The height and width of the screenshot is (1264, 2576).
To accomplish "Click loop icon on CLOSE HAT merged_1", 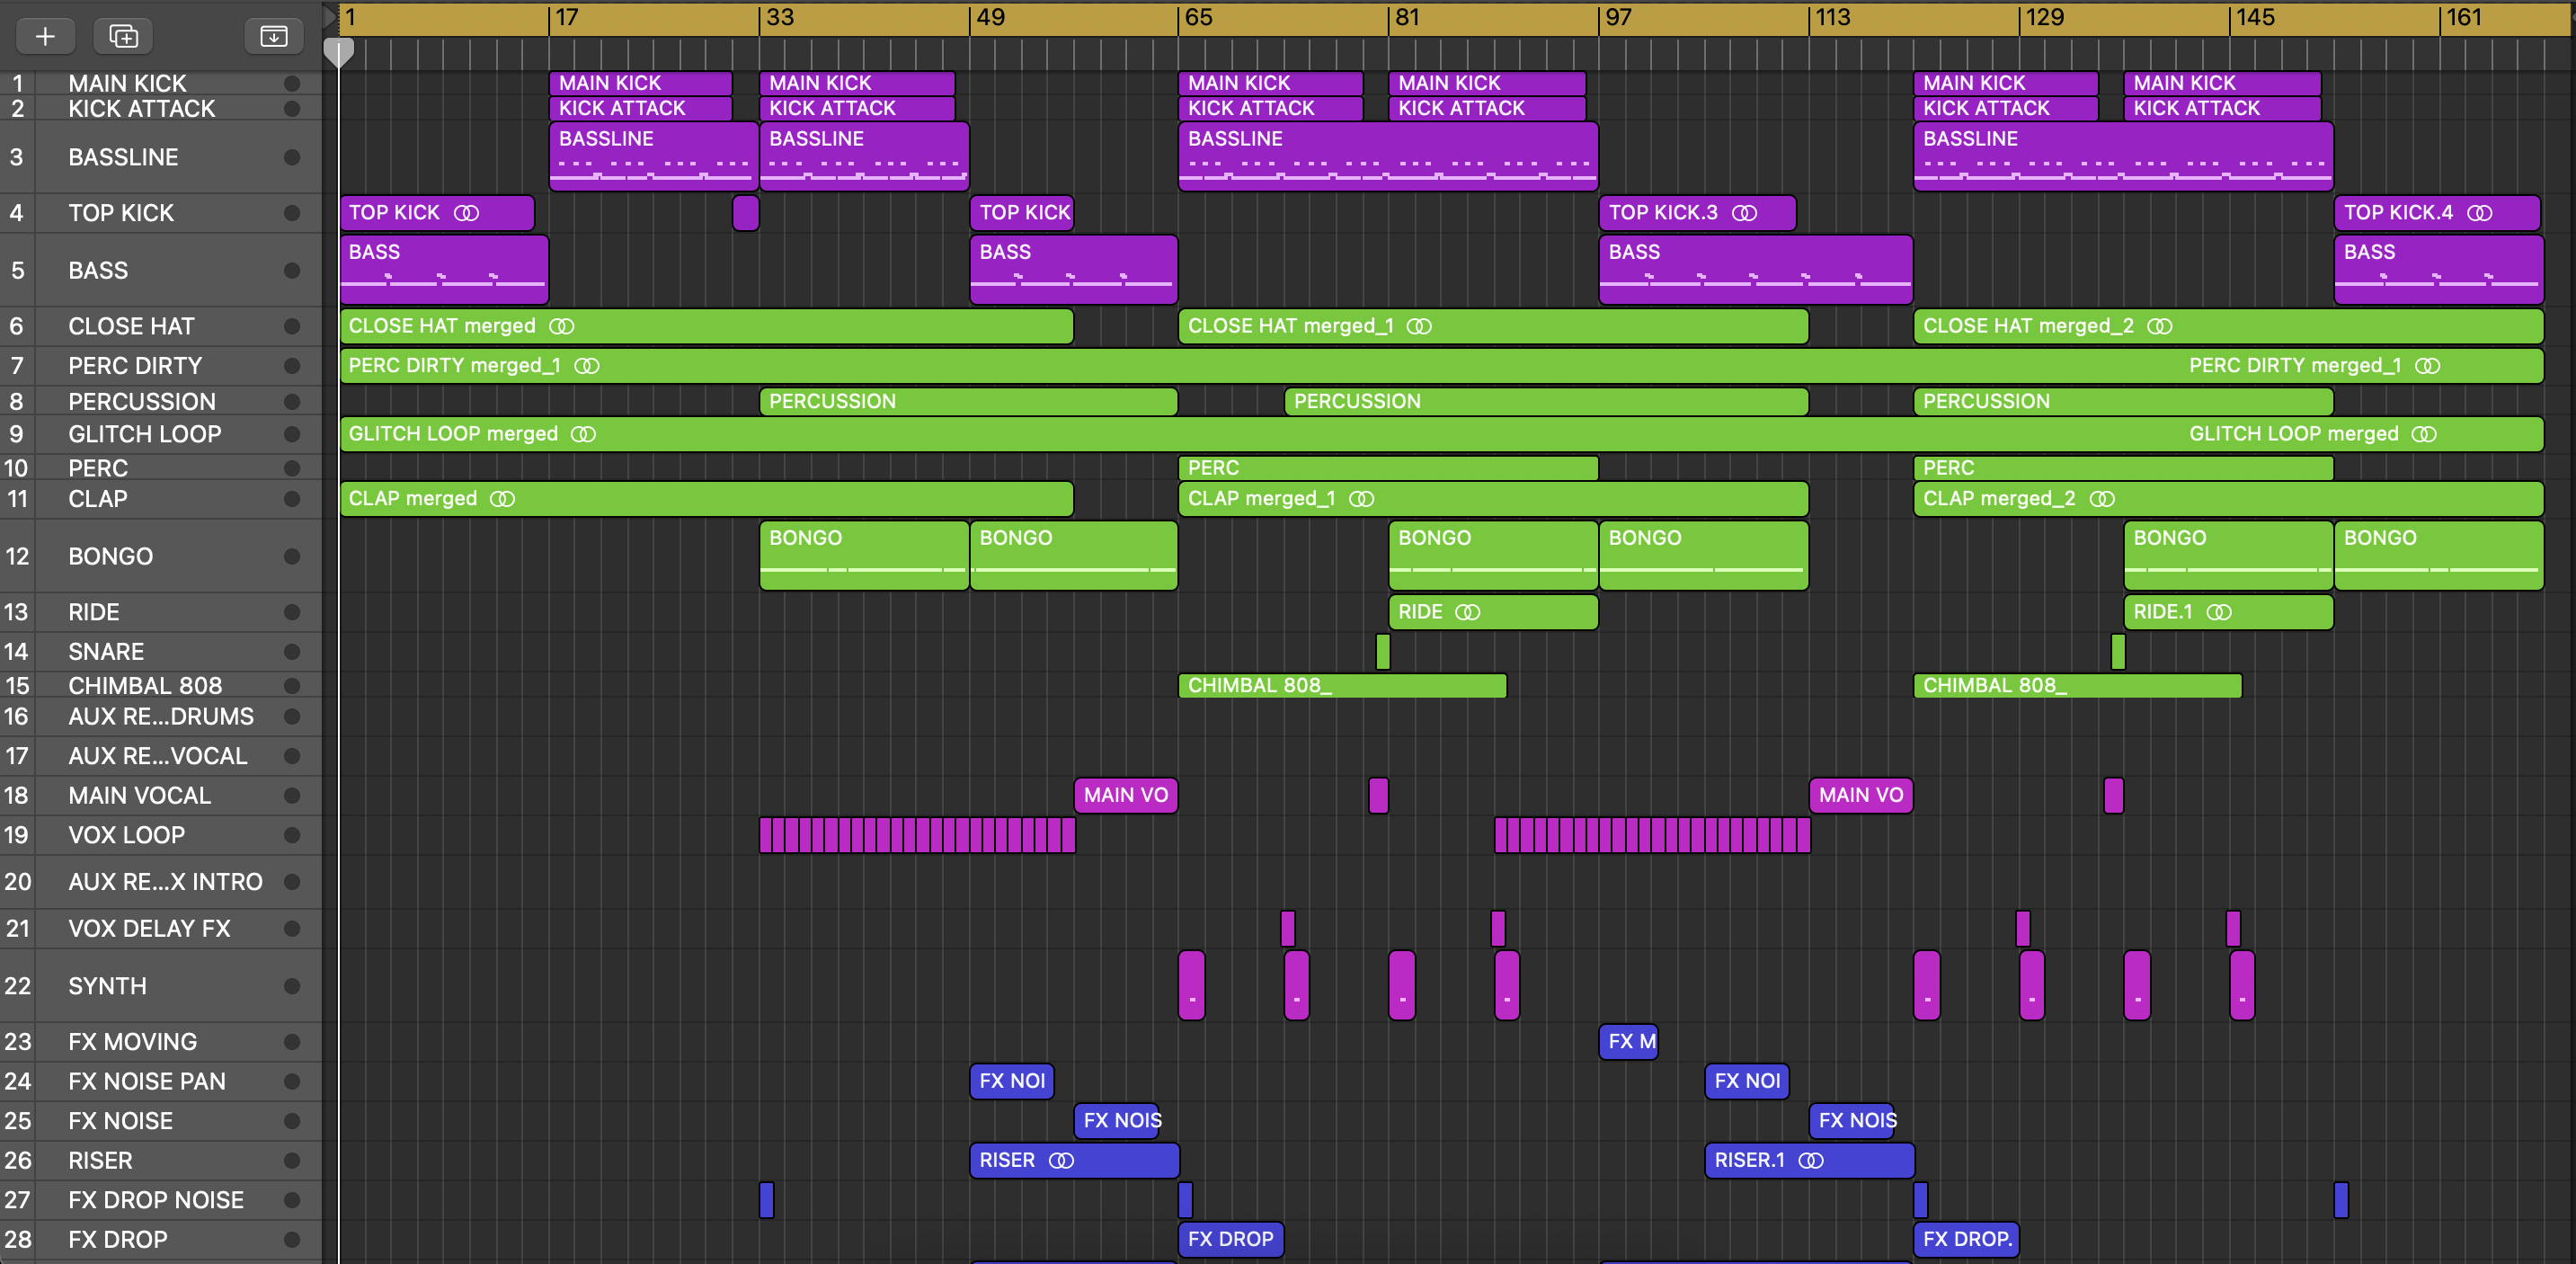I will (x=1419, y=326).
